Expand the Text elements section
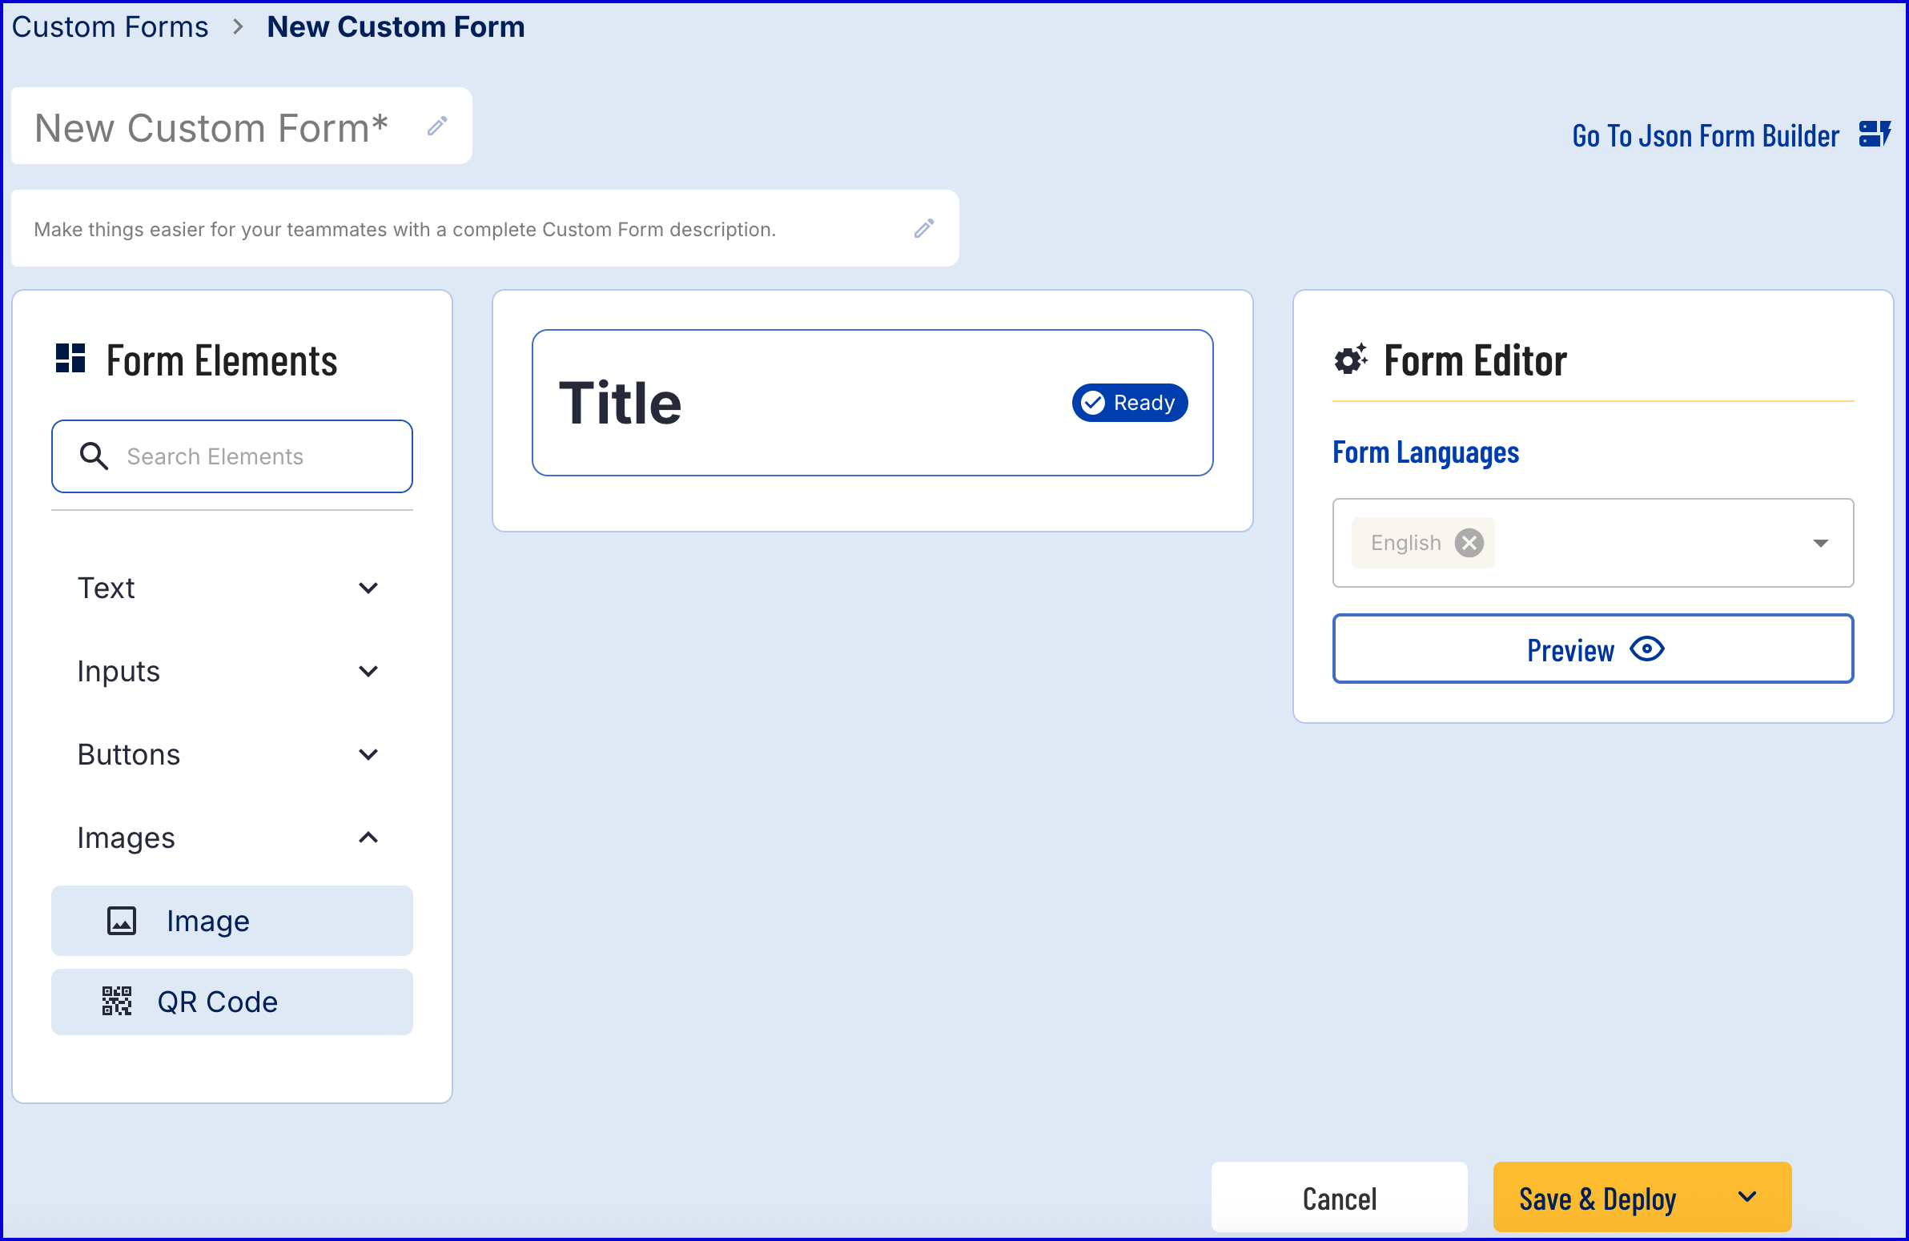The height and width of the screenshot is (1241, 1909). 368,588
